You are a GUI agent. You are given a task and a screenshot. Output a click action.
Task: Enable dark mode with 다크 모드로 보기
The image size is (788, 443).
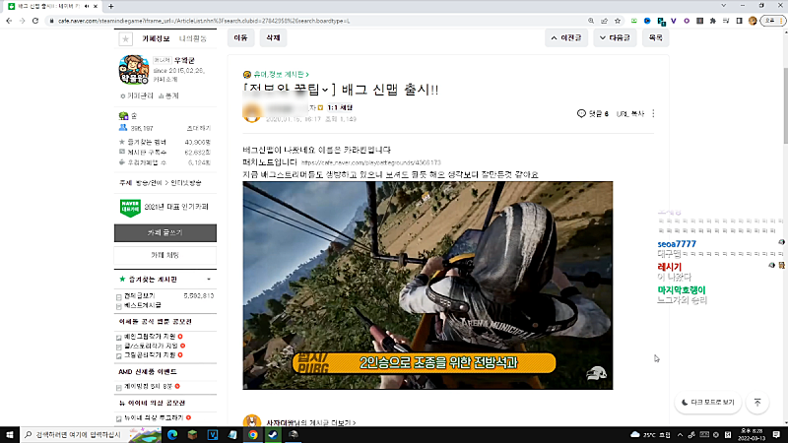pyautogui.click(x=707, y=403)
